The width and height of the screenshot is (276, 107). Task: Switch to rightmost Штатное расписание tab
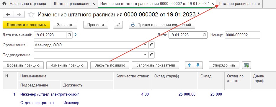(x=237, y=4)
